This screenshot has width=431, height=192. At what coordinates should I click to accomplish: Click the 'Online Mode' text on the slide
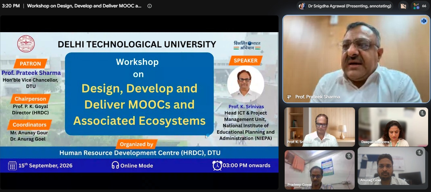[137, 166]
